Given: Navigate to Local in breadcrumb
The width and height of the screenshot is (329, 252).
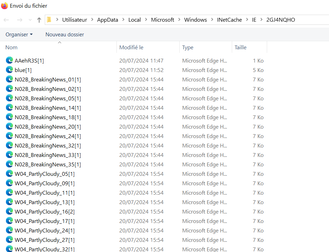Looking at the screenshot, I should pos(135,20).
